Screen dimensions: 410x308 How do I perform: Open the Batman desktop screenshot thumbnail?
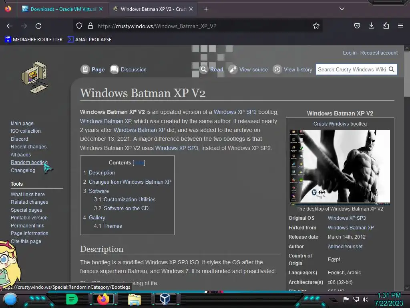(340, 167)
